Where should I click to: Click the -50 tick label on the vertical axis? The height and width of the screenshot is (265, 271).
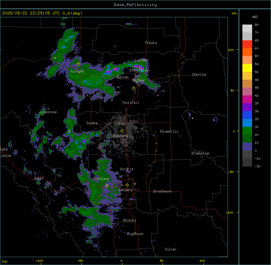(x=231, y=172)
